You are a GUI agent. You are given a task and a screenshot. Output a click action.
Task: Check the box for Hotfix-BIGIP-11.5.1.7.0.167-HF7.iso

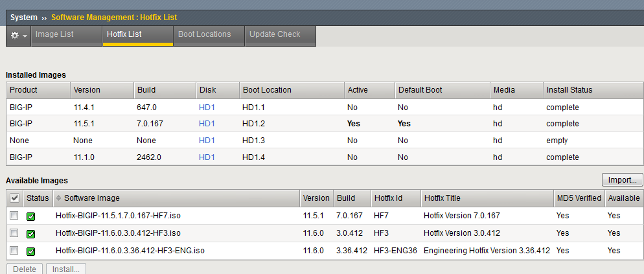[x=14, y=215]
